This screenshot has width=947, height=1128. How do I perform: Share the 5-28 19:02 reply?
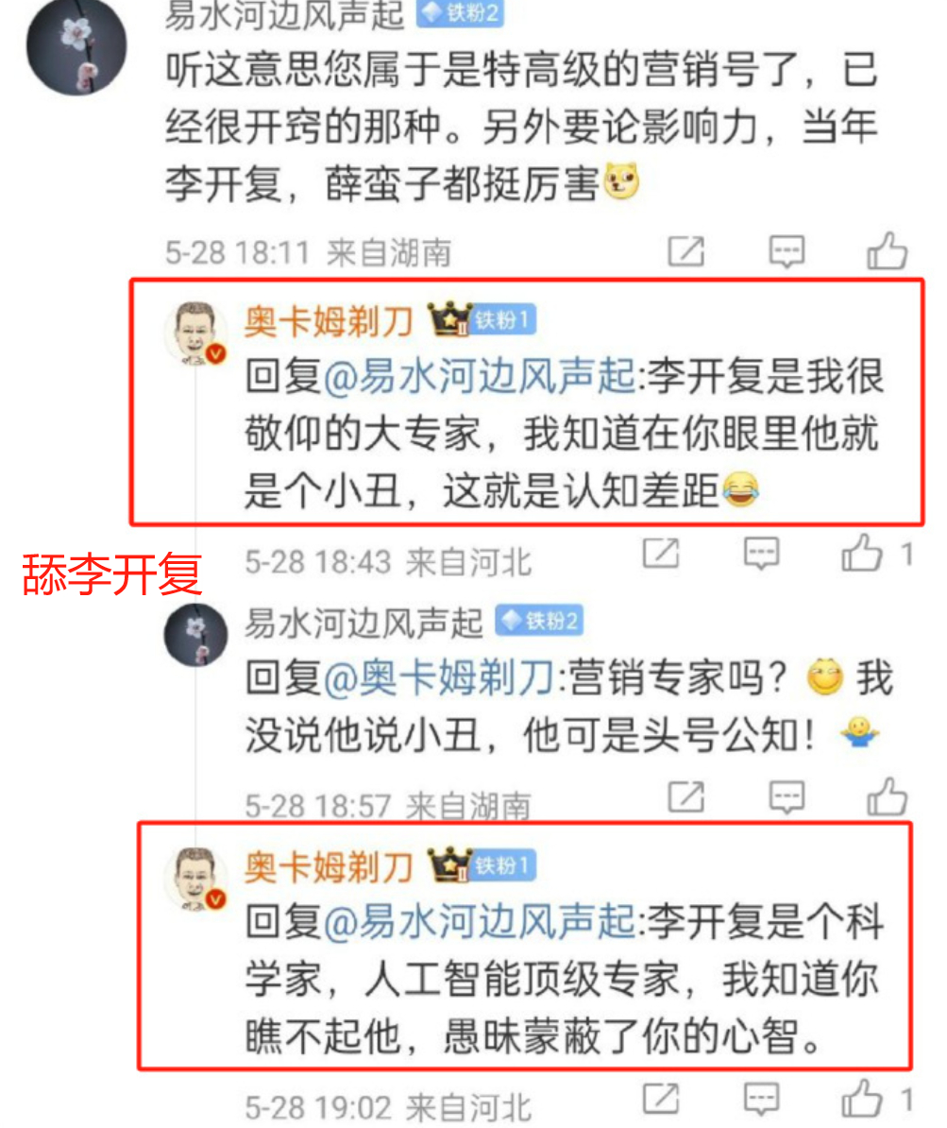661,1100
